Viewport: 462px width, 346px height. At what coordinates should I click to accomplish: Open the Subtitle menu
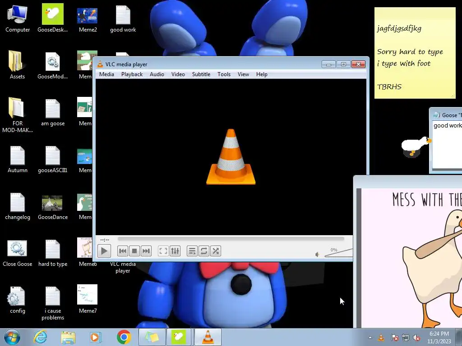(x=201, y=74)
